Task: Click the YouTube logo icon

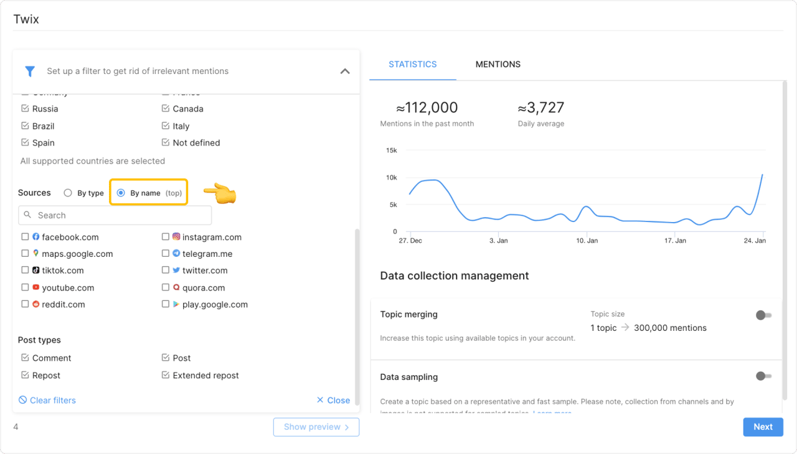Action: (x=36, y=288)
